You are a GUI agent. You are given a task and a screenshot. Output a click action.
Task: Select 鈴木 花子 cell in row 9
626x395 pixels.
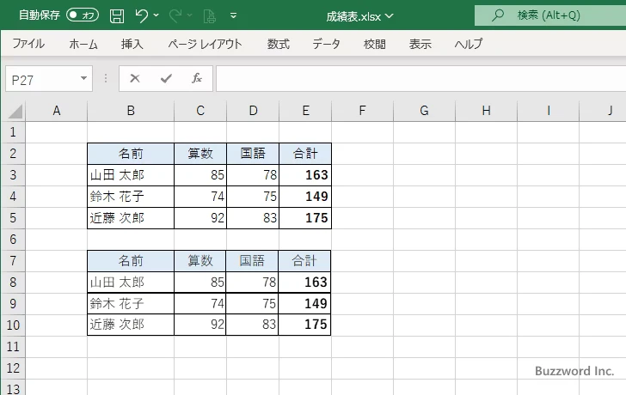[x=131, y=304]
